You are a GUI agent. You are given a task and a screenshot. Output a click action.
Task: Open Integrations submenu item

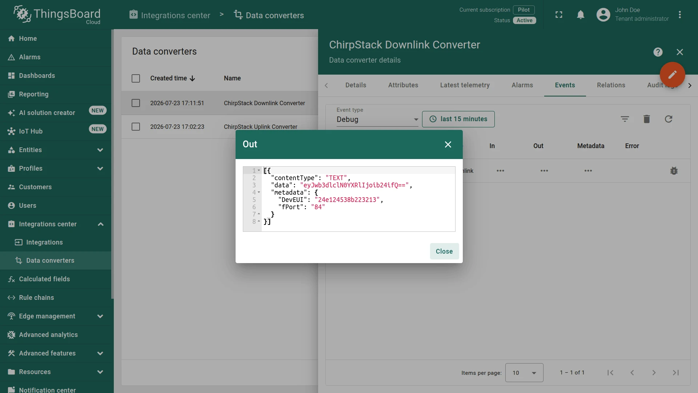click(x=55, y=242)
